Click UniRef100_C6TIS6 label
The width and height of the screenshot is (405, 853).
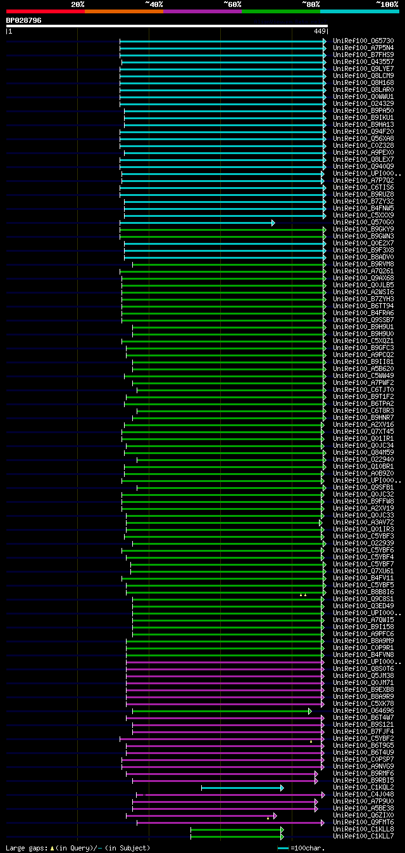click(364, 187)
